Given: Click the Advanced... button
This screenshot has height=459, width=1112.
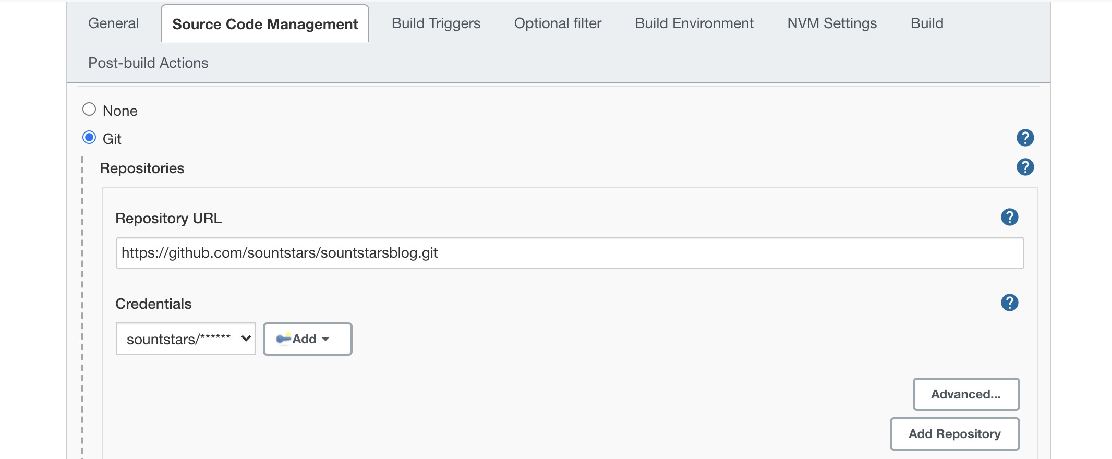Looking at the screenshot, I should pos(965,394).
